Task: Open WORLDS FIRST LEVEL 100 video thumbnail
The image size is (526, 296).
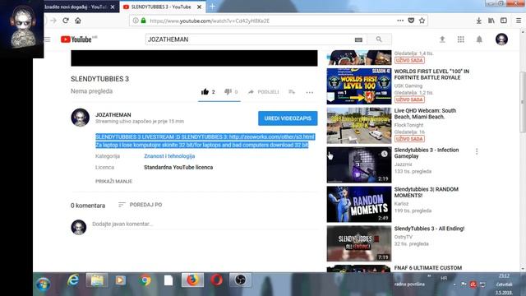Action: tap(359, 86)
